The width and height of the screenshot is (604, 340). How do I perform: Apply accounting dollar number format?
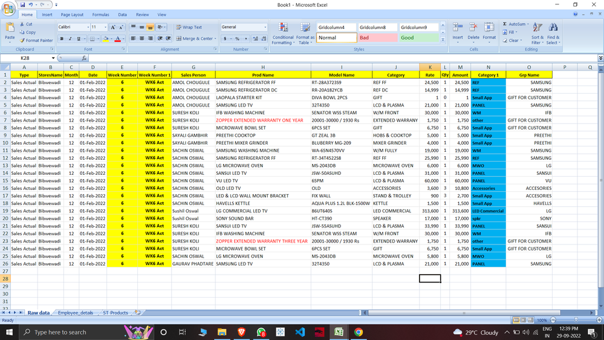tap(225, 39)
